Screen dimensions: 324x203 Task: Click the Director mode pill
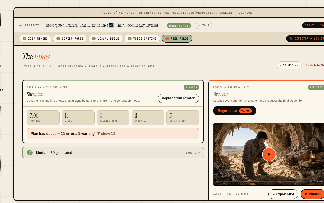pyautogui.click(x=305, y=38)
